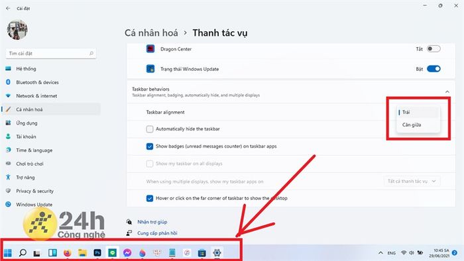This screenshot has height=261, width=464.
Task: Click the Dragon Center app icon
Action: click(150, 49)
